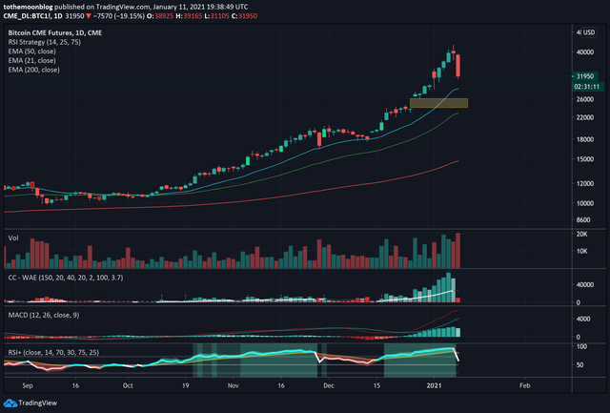Click the O:38925 open value in header
The image size is (610, 413).
160,16
